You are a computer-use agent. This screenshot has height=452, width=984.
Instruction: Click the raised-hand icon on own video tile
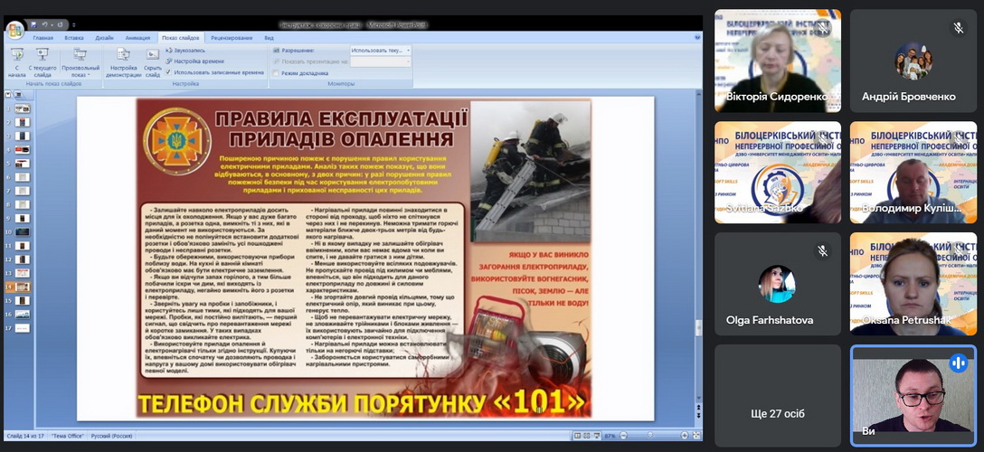click(x=957, y=363)
